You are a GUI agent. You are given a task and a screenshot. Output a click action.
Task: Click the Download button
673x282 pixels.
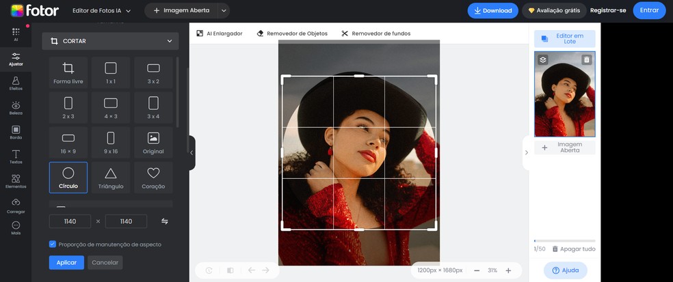pyautogui.click(x=492, y=11)
